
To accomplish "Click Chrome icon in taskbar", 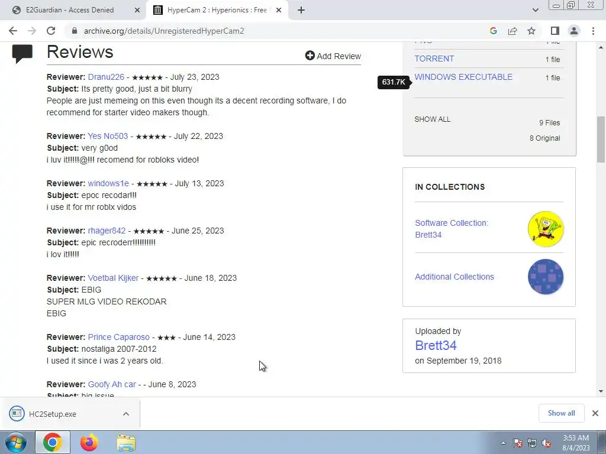I will [x=53, y=443].
